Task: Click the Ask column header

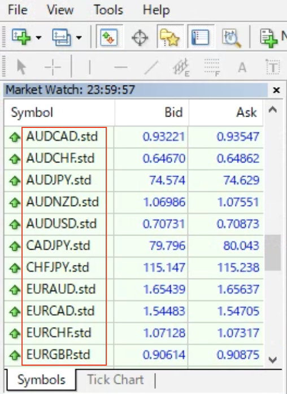Action: pos(226,112)
